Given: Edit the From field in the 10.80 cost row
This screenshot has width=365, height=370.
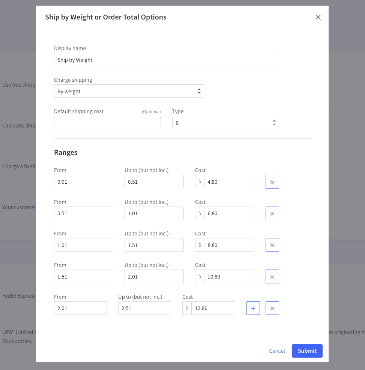Looking at the screenshot, I should [84, 277].
